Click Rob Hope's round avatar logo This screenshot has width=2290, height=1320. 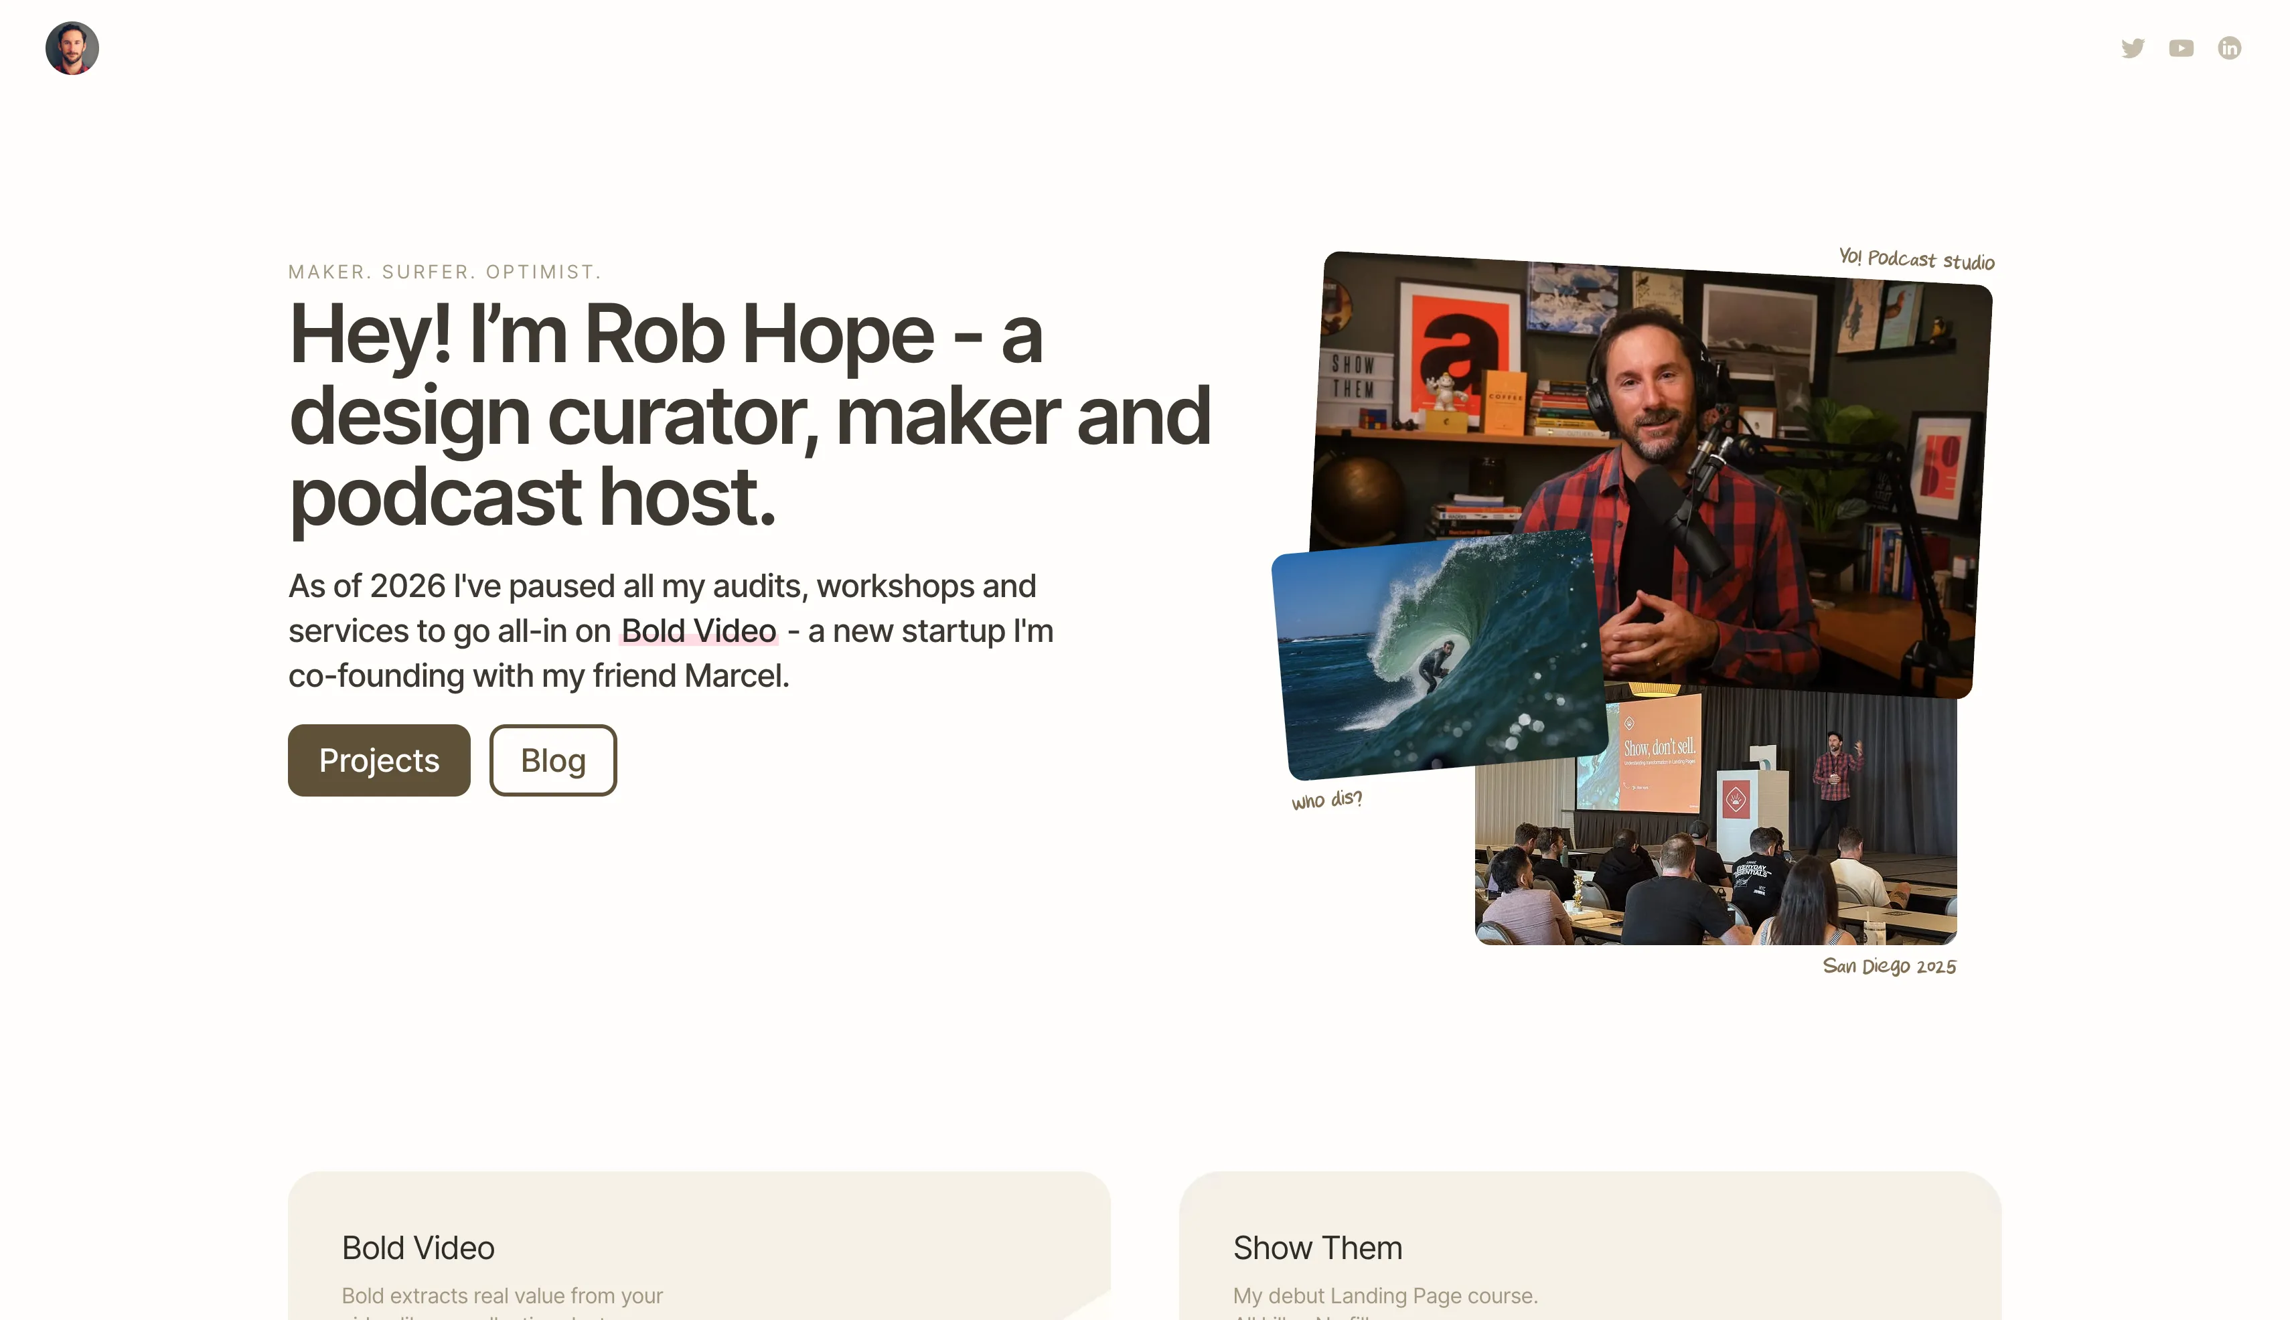point(72,48)
